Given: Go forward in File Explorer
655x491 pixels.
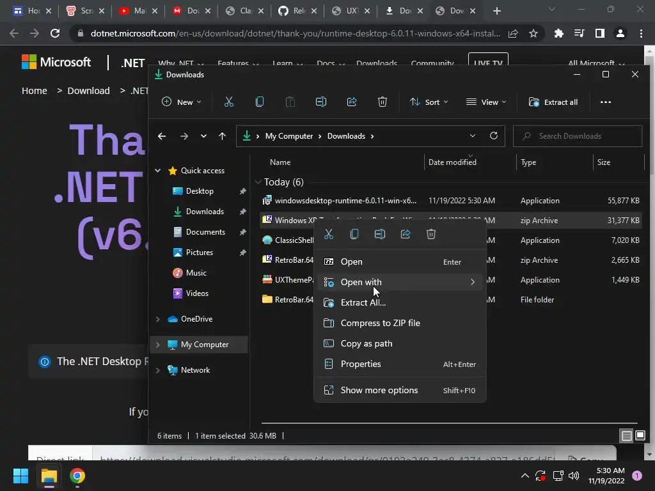Looking at the screenshot, I should [184, 136].
